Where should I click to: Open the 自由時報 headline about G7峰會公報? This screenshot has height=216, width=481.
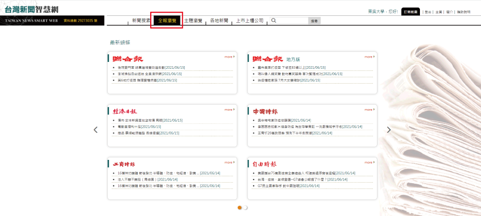pos(303,179)
